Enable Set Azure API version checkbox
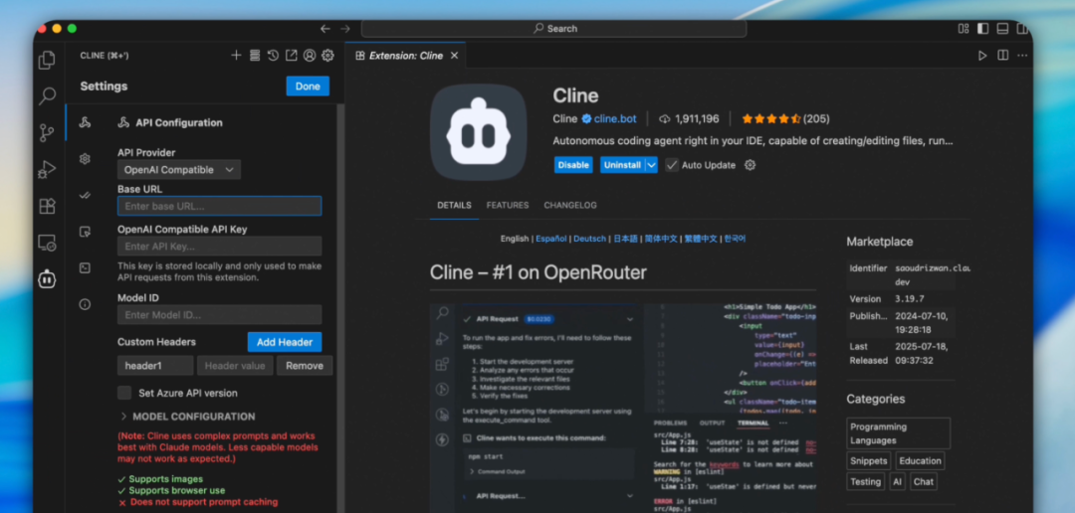 124,393
